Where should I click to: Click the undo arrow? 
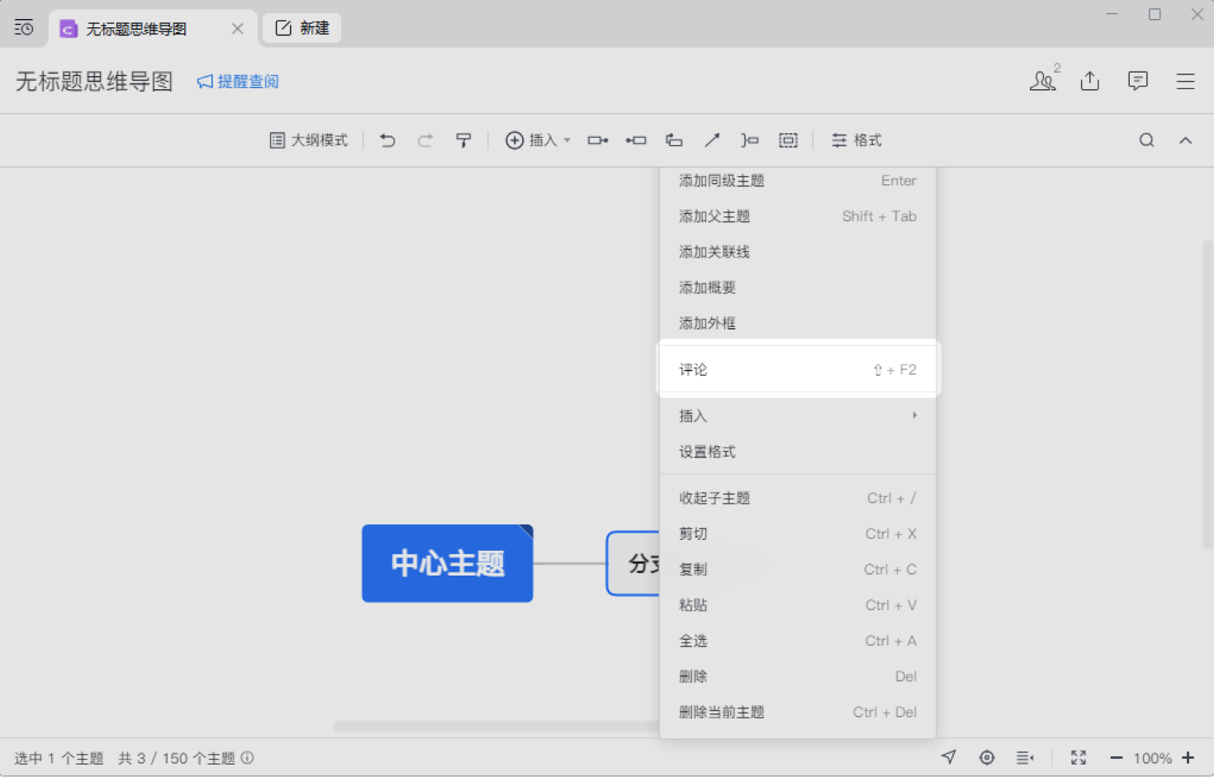387,140
